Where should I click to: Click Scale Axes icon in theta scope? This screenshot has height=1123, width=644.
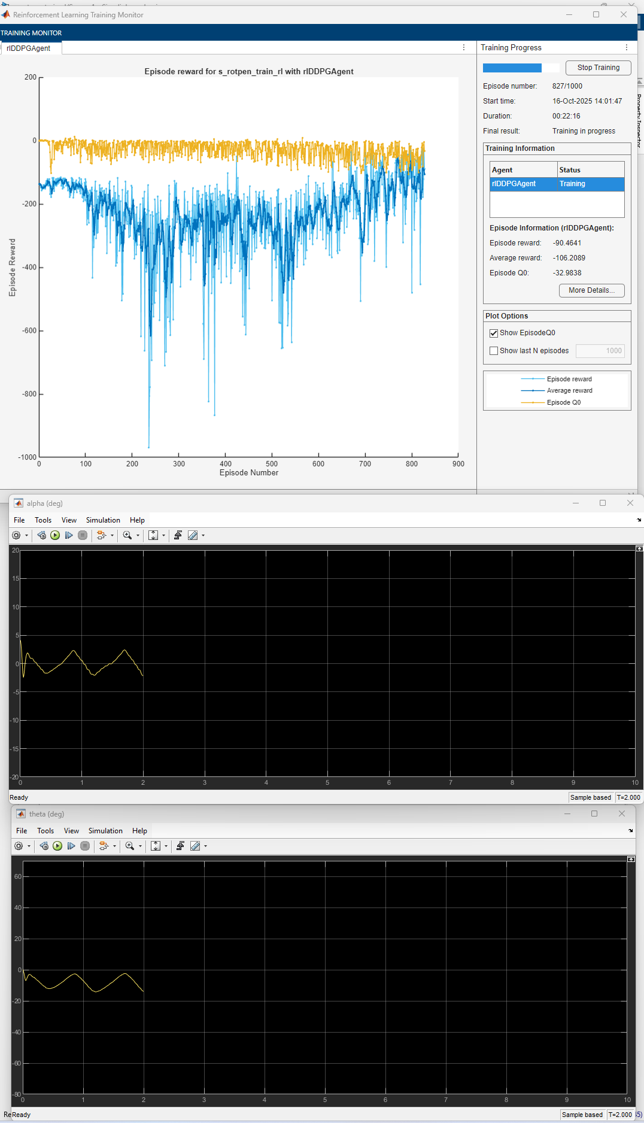pyautogui.click(x=156, y=846)
